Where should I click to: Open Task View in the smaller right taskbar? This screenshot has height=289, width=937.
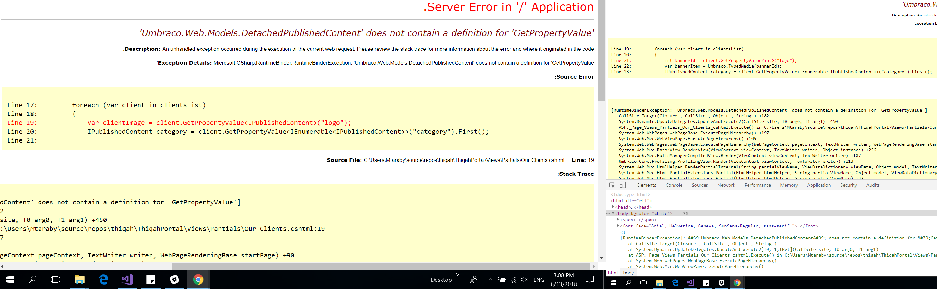[x=644, y=283]
